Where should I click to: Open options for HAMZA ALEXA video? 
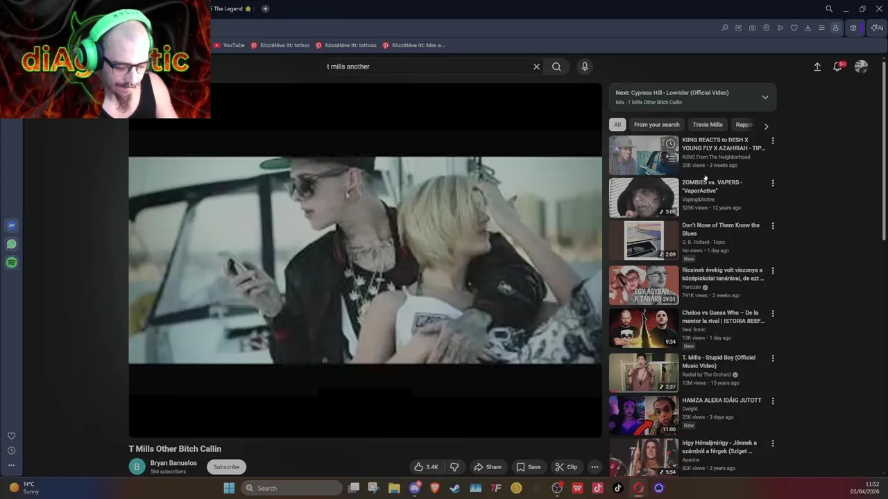pyautogui.click(x=773, y=401)
